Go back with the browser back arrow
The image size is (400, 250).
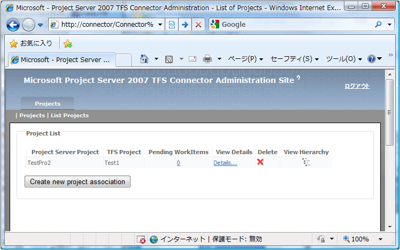[13, 25]
